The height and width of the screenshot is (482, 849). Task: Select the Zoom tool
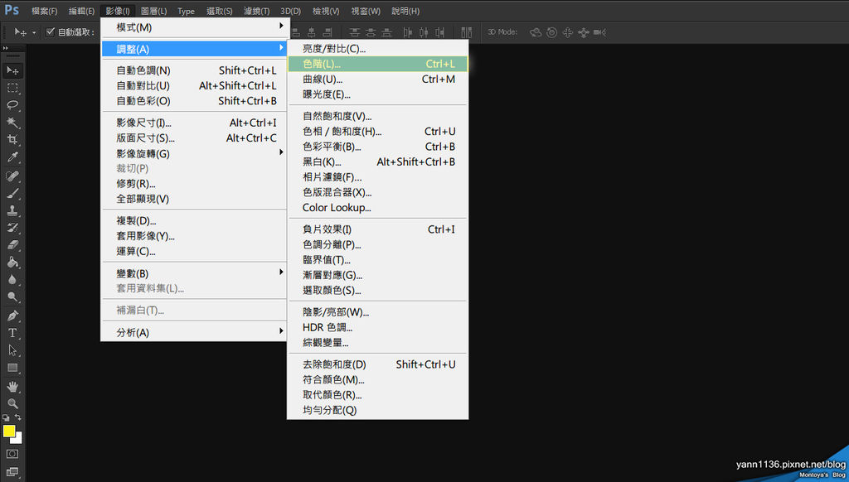point(12,403)
